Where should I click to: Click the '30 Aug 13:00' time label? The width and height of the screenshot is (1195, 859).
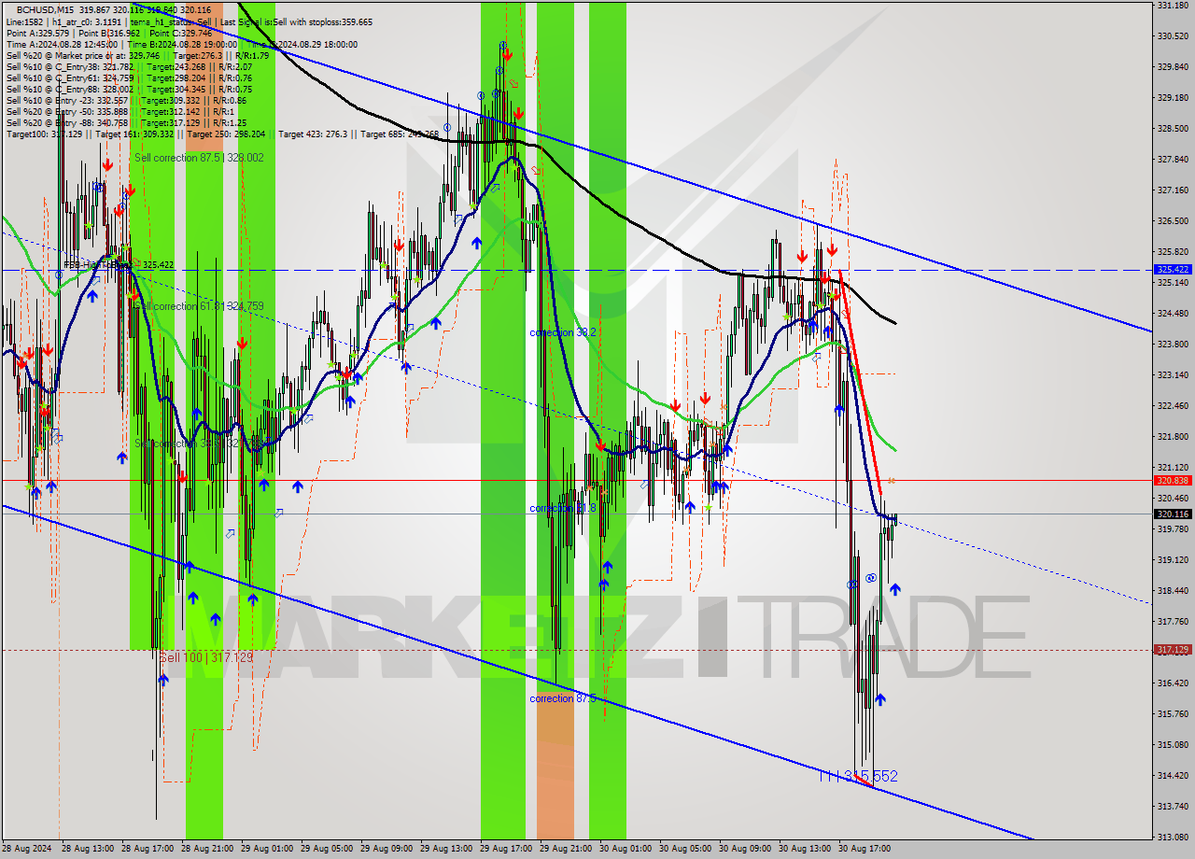[805, 849]
